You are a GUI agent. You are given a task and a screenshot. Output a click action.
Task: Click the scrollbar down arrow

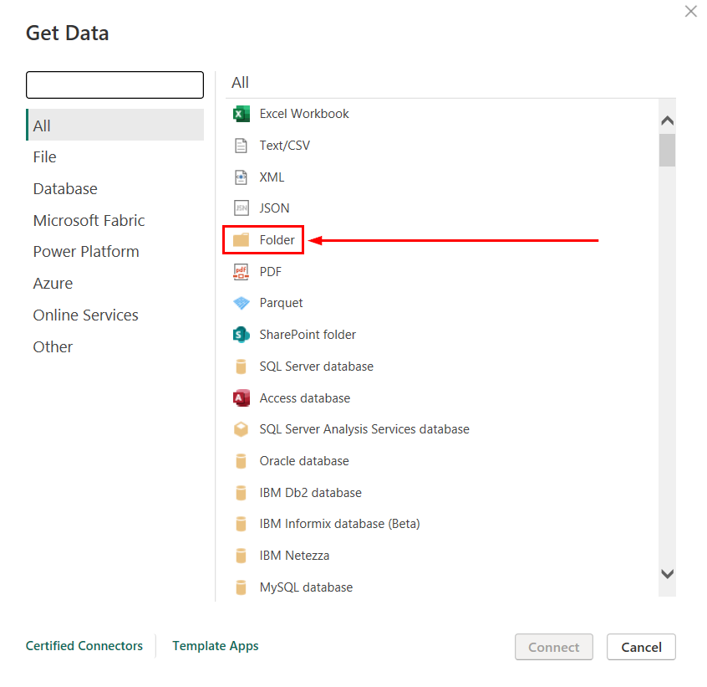pos(667,574)
